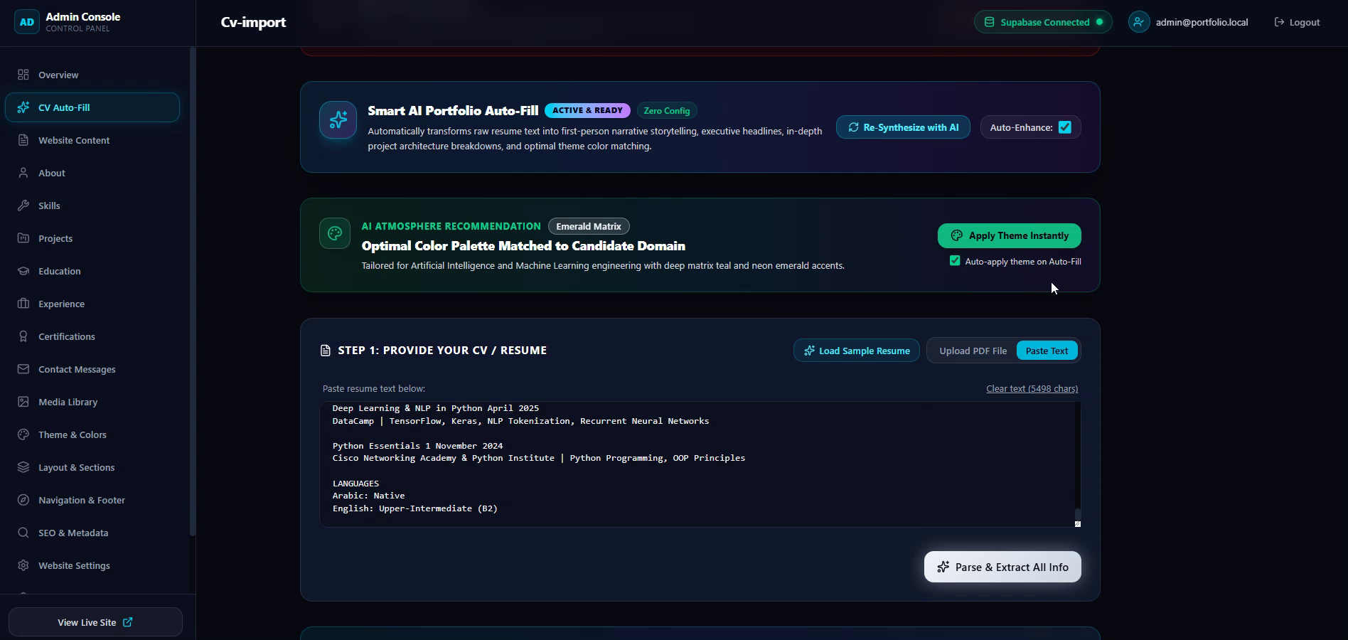This screenshot has height=640, width=1348.
Task: Click Re-Synthesize with AI button
Action: click(903, 127)
